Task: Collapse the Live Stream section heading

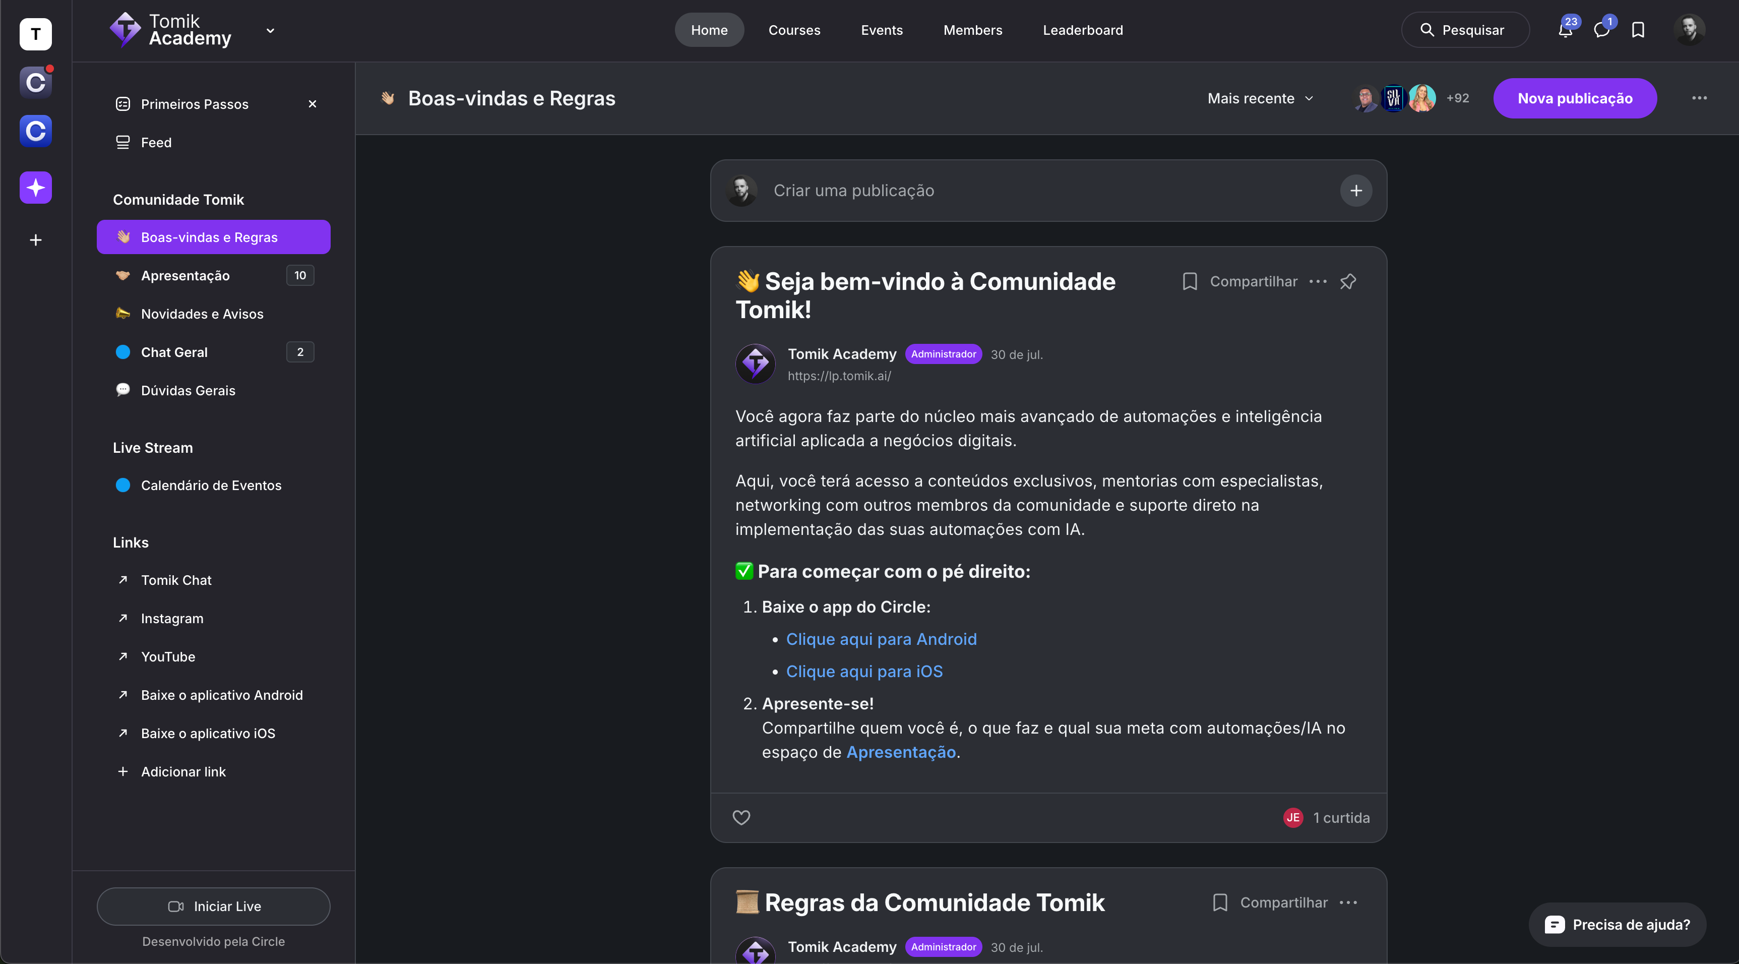Action: click(153, 448)
